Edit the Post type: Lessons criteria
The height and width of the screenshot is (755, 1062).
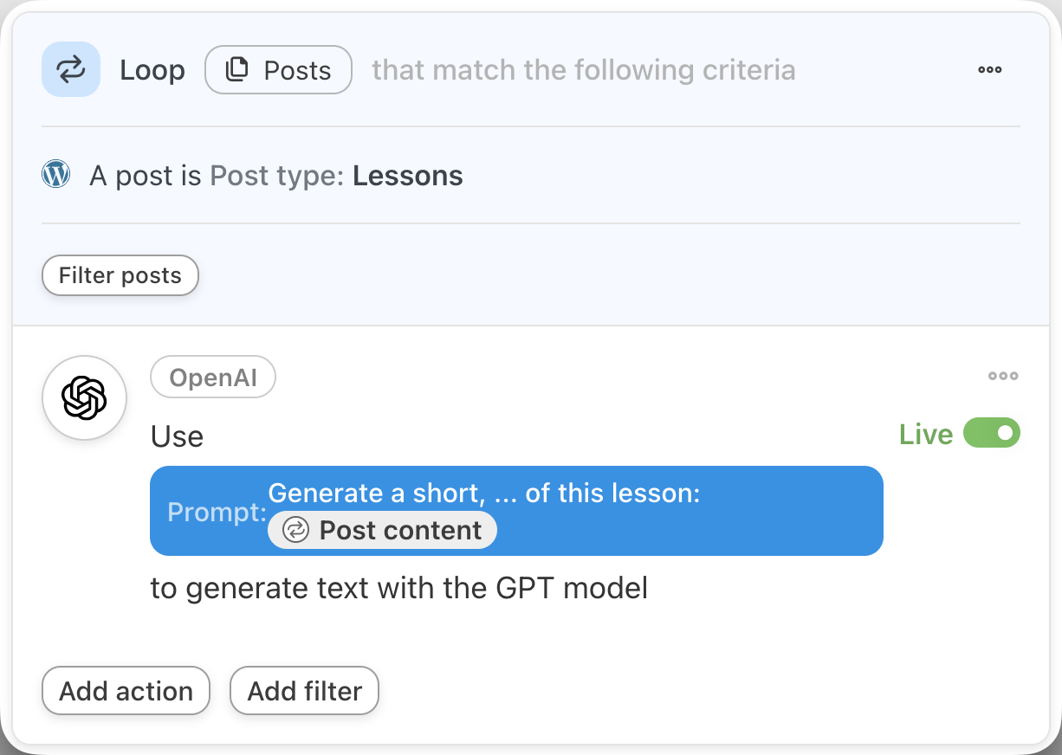point(275,176)
